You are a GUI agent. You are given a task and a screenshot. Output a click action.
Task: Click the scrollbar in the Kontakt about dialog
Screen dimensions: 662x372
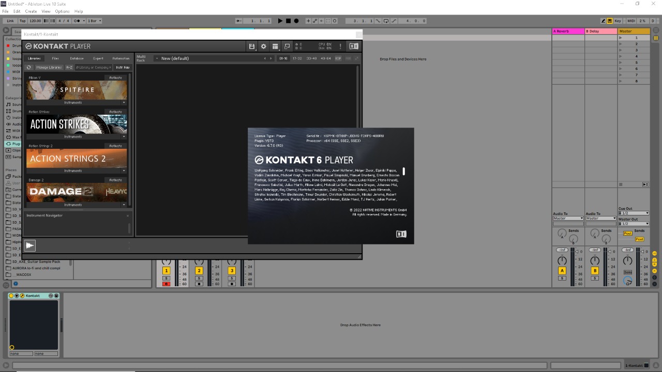[404, 172]
